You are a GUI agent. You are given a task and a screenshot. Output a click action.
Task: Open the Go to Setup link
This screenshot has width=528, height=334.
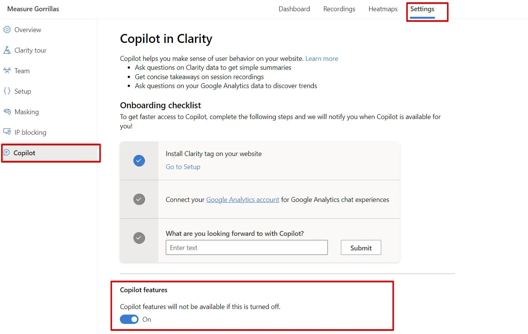click(x=183, y=167)
